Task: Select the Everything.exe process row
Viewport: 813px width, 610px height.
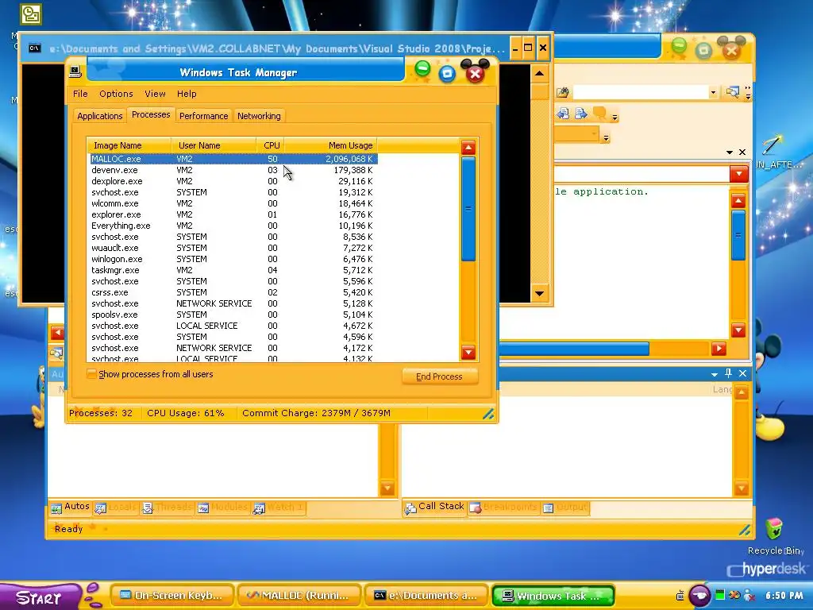Action: point(233,226)
